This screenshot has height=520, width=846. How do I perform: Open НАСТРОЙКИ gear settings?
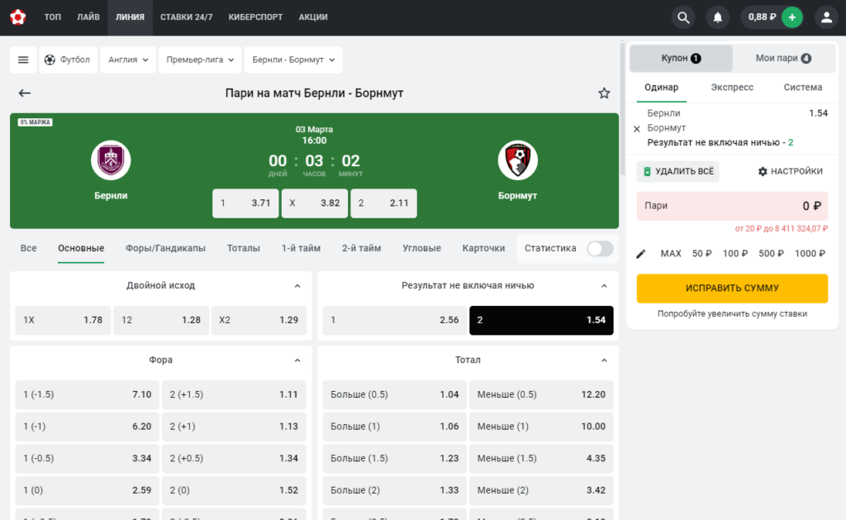pyautogui.click(x=791, y=171)
